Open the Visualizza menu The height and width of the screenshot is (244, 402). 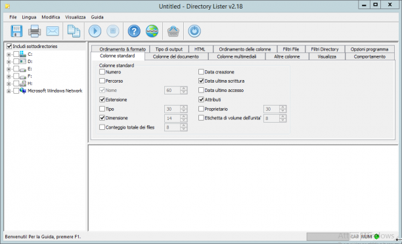click(75, 17)
